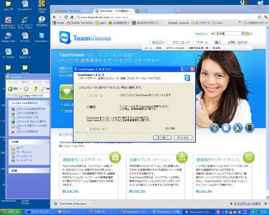Open the VMware Player desktop icon
Image resolution: width=269 pixels, height=215 pixels.
[42, 6]
